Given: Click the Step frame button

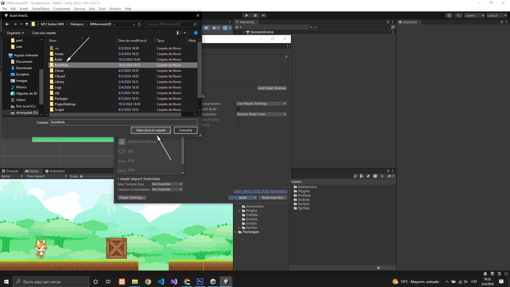Looking at the screenshot, I should (263, 15).
